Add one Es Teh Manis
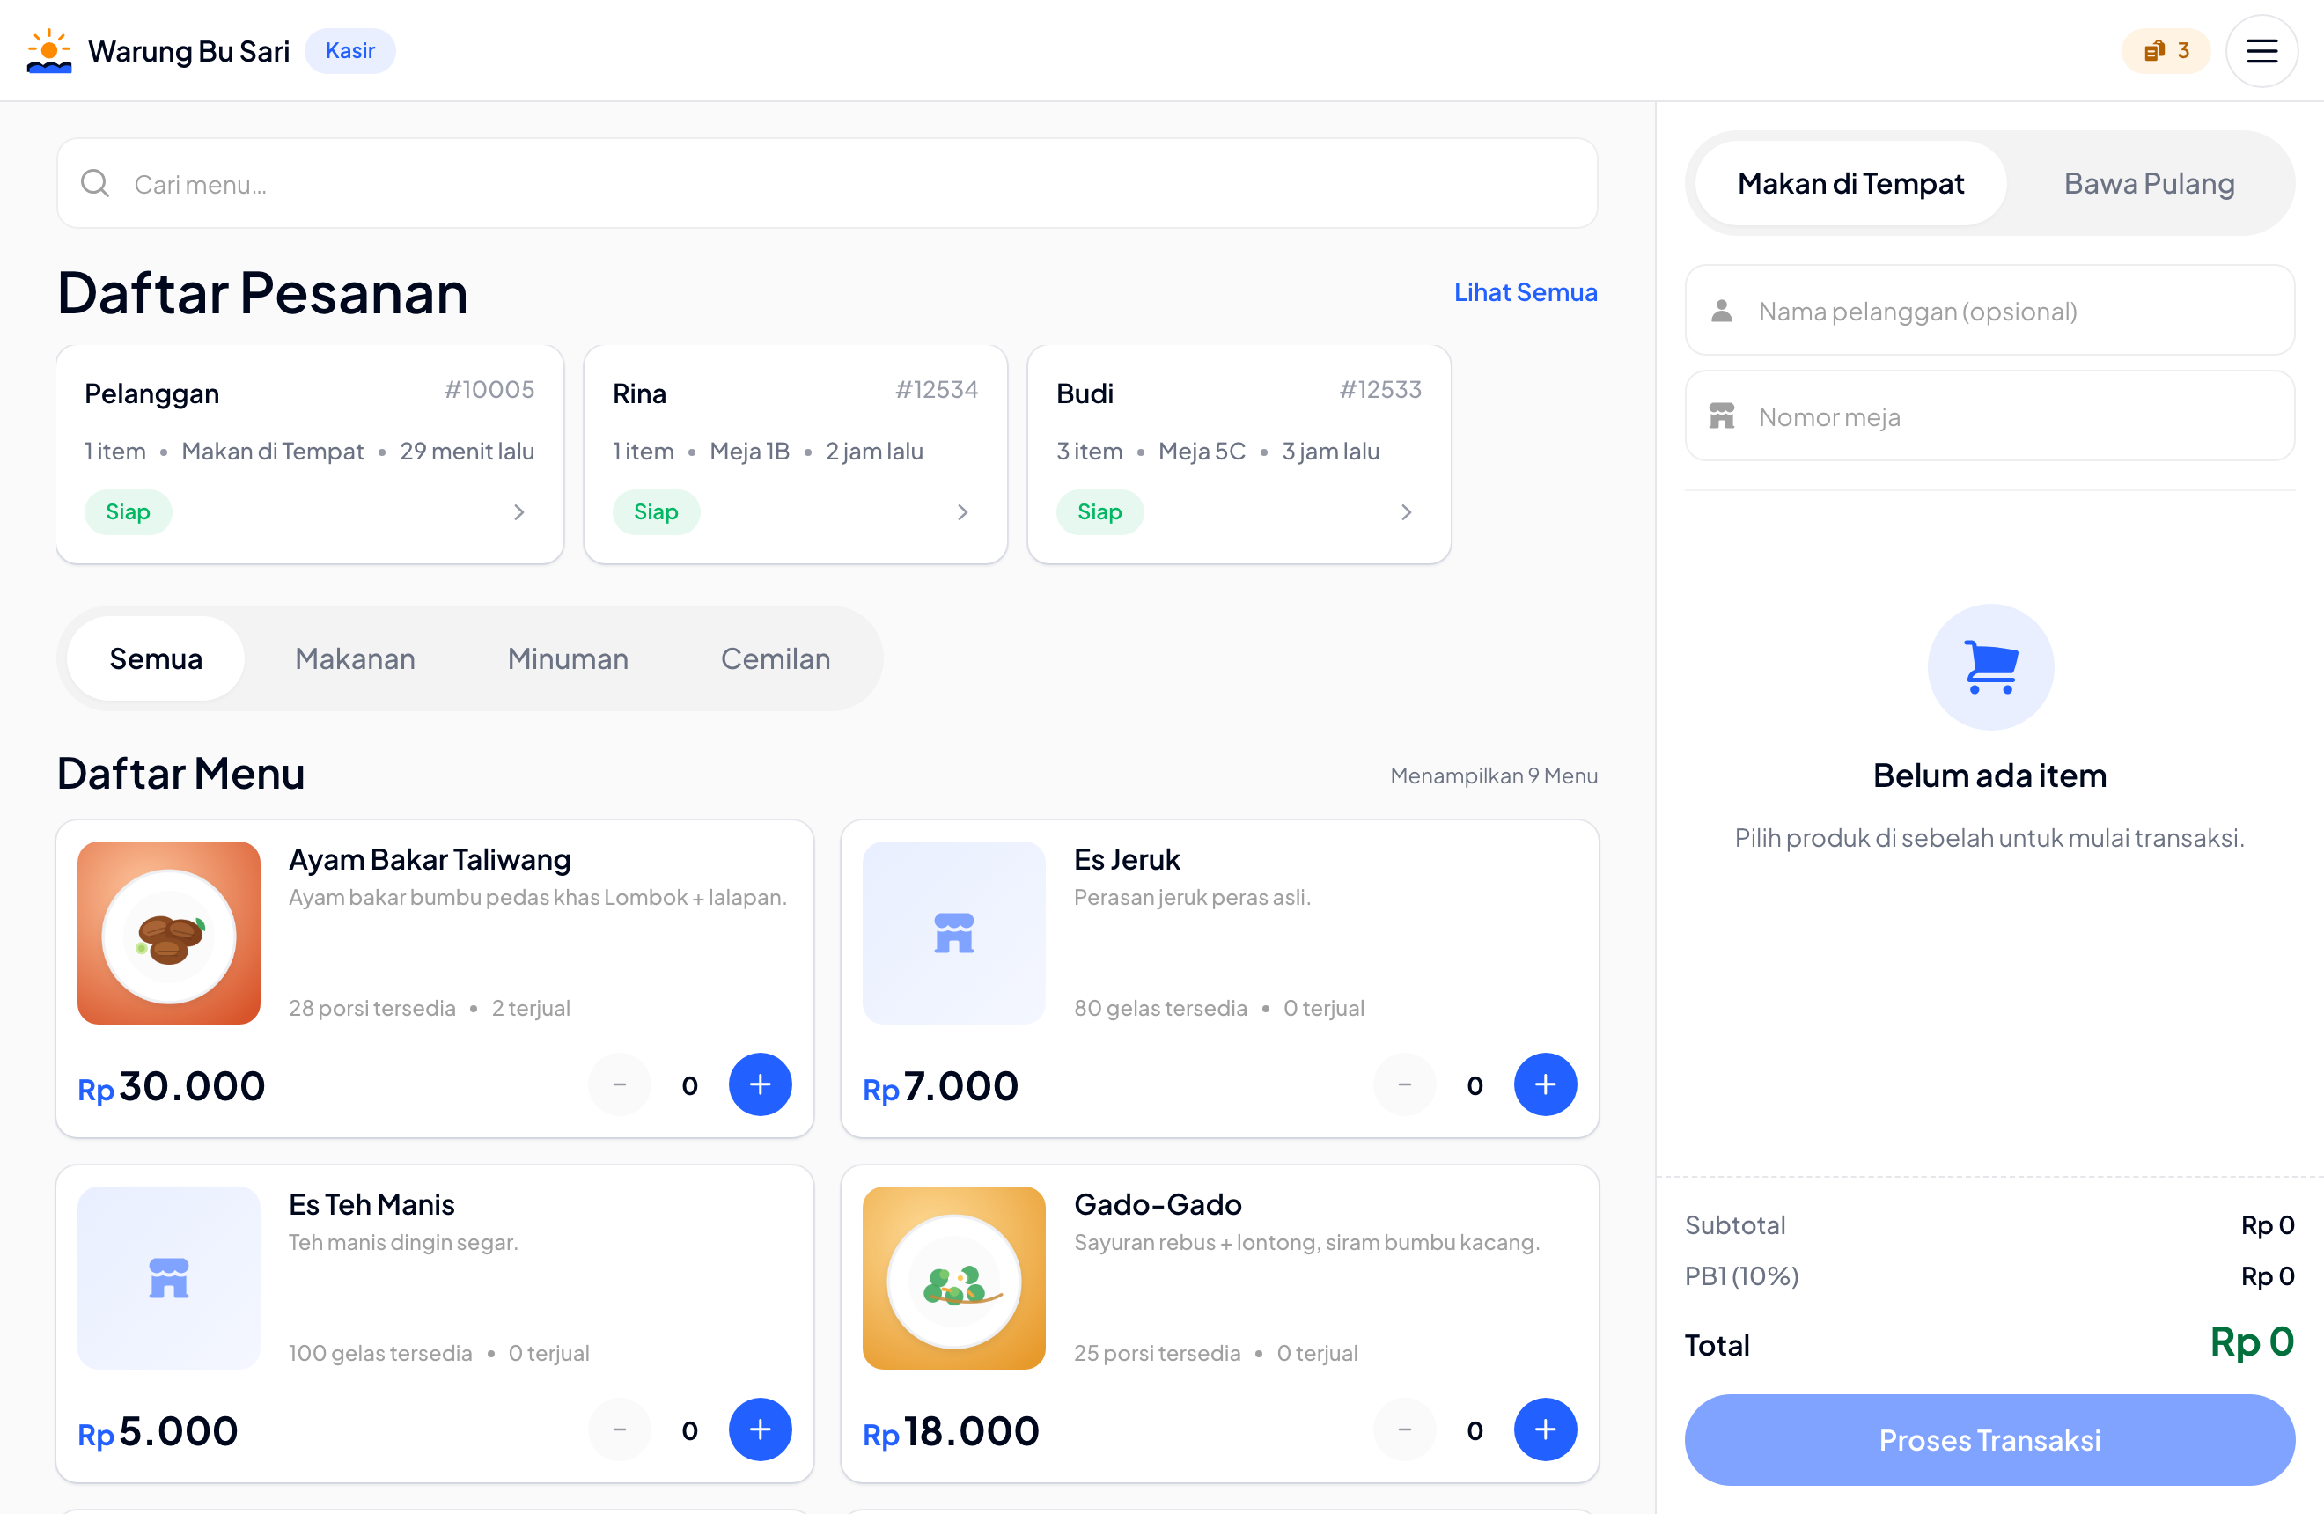2324x1514 pixels. (760, 1430)
